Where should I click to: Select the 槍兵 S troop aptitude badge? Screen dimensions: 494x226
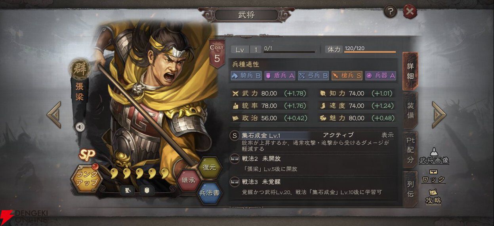tap(347, 75)
